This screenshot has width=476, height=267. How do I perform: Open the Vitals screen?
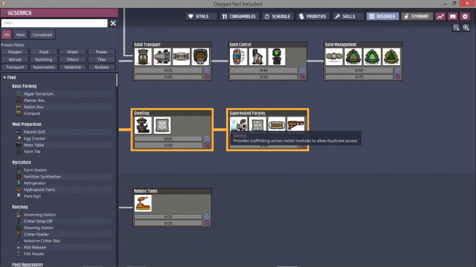[x=202, y=17]
